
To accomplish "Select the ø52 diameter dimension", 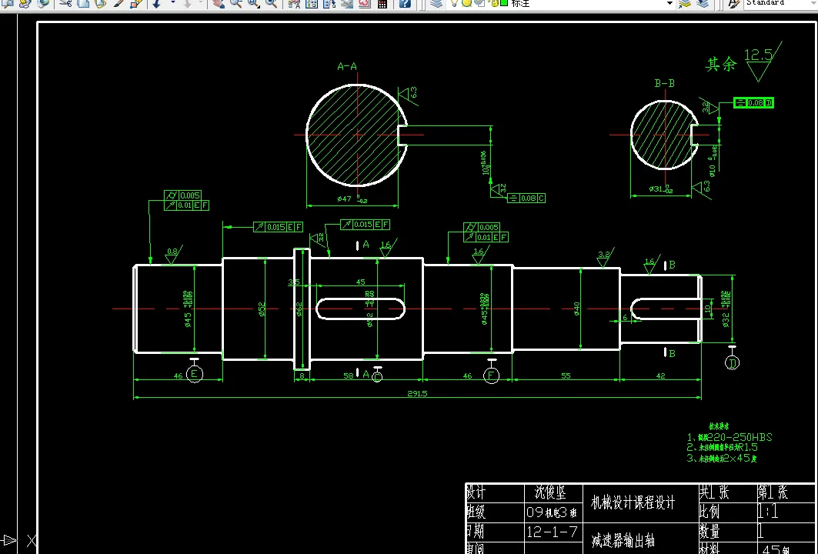I will 262,309.
